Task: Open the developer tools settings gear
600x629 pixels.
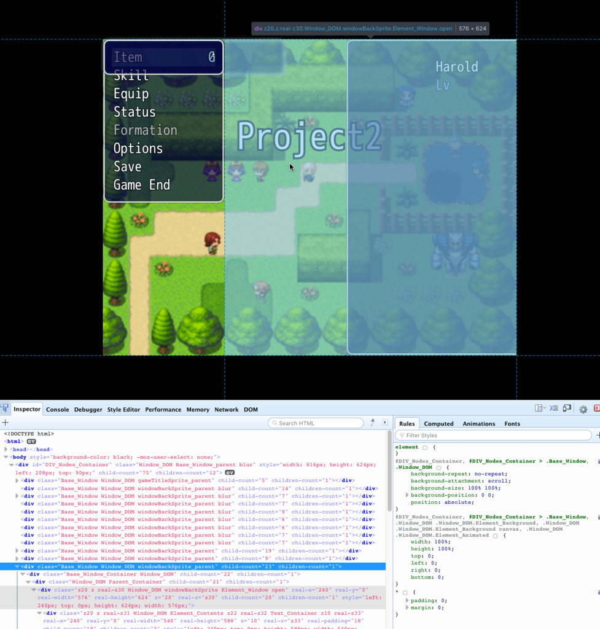Action: click(x=583, y=409)
